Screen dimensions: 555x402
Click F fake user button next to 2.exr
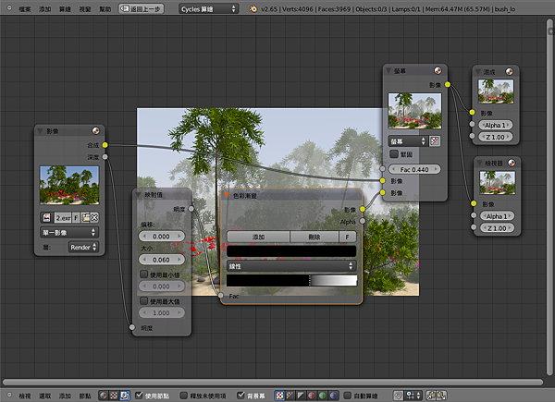click(76, 218)
